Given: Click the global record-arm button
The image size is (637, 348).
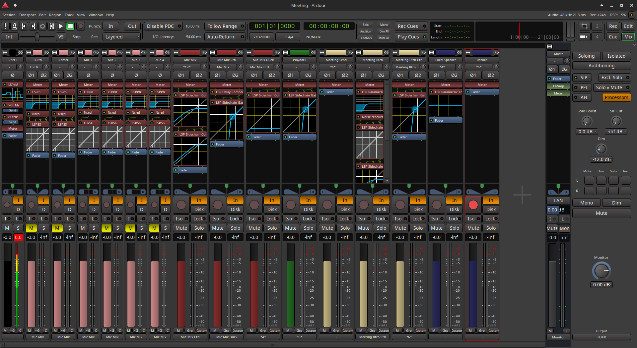Looking at the screenshot, I should pos(80,26).
